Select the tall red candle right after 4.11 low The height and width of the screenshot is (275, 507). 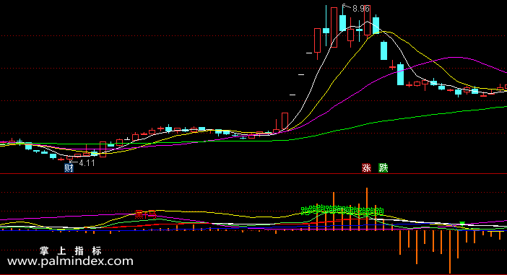[103, 149]
